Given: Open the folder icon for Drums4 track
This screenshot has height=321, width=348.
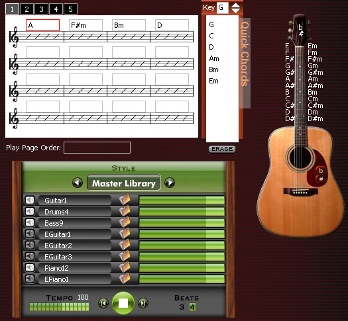Looking at the screenshot, I should click(125, 211).
